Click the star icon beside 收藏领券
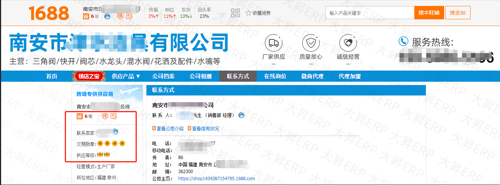The width and height of the screenshot is (500, 185). pyautogui.click(x=249, y=13)
